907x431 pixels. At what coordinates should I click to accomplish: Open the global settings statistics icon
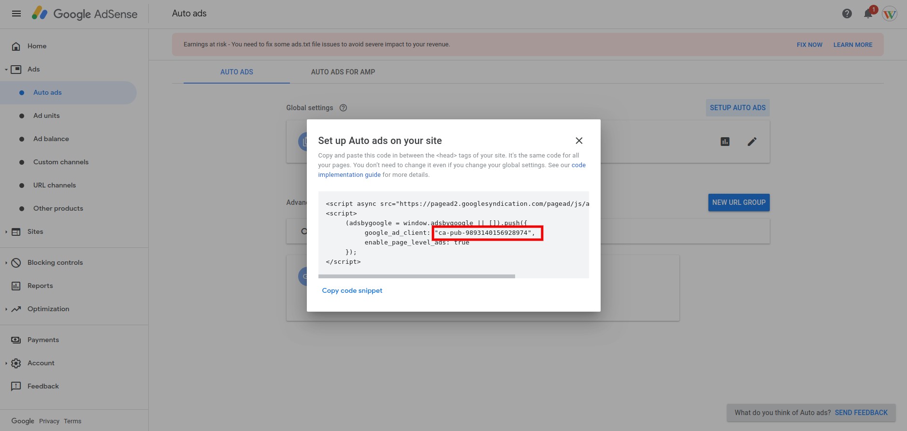click(725, 142)
